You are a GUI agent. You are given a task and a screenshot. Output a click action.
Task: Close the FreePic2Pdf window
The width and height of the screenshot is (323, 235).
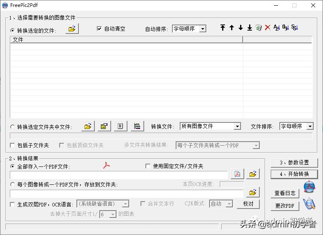(313, 5)
